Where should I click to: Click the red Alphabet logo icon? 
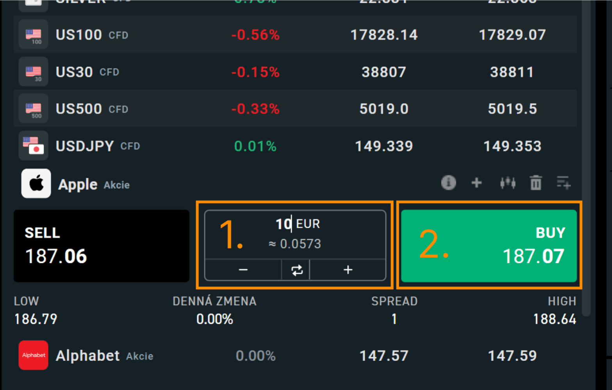coord(34,355)
